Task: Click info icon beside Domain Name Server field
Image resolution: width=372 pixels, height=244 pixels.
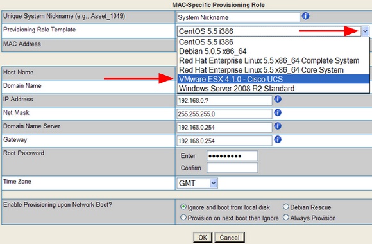Action: 278,126
